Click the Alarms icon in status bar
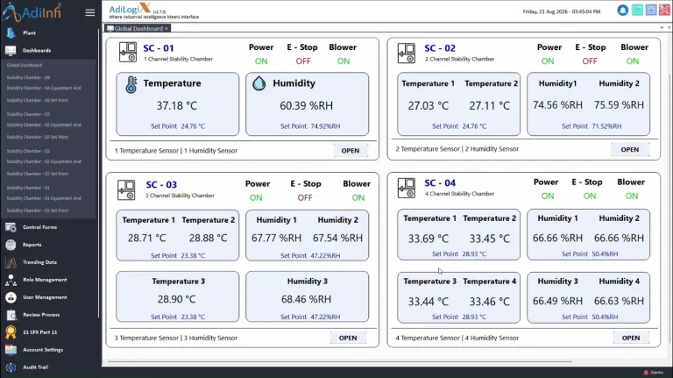The image size is (673, 378). (646, 373)
